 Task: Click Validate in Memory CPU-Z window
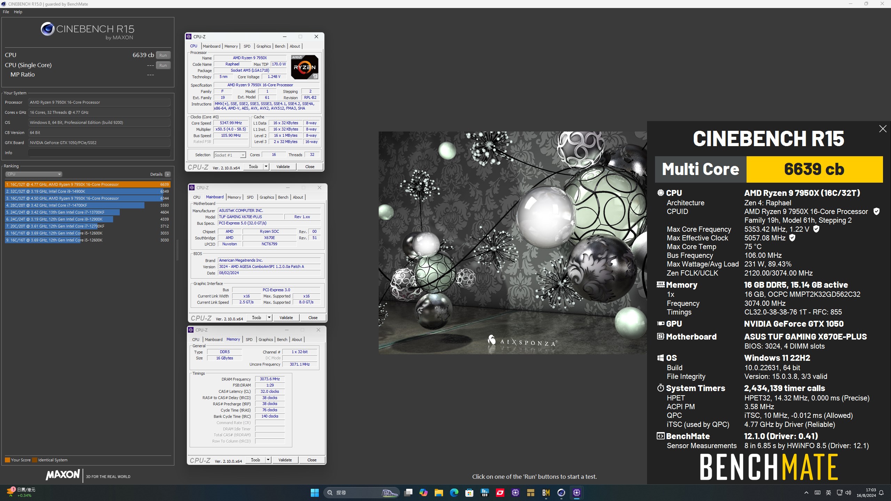pyautogui.click(x=285, y=460)
